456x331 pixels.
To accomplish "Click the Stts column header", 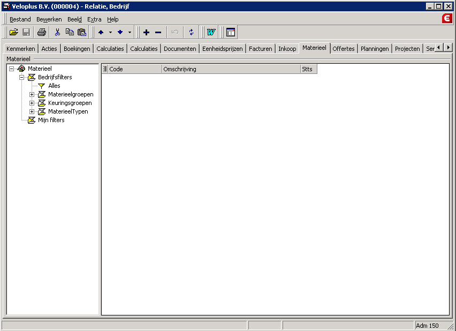I will click(309, 69).
